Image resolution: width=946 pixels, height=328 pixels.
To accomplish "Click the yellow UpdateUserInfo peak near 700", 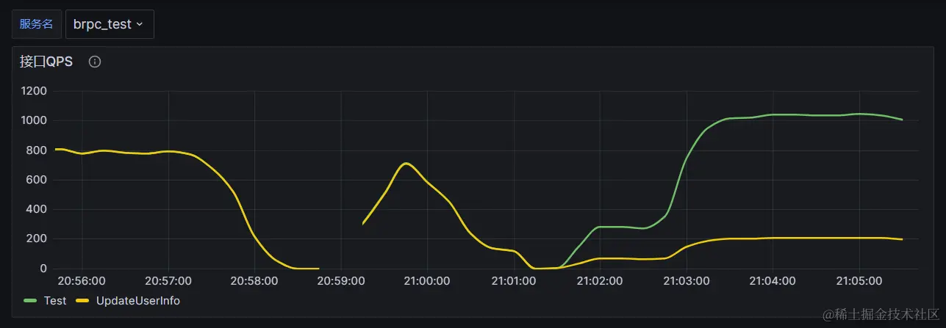I will (406, 163).
